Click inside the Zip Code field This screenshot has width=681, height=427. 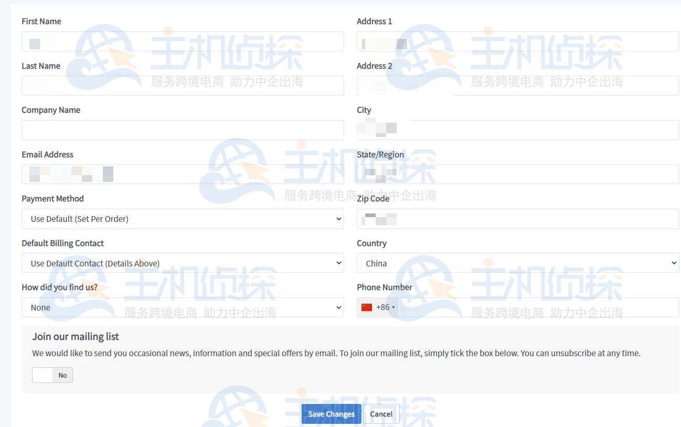point(517,219)
